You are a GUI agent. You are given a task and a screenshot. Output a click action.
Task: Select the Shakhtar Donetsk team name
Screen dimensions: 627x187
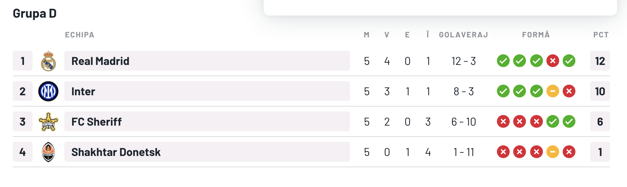click(x=116, y=152)
